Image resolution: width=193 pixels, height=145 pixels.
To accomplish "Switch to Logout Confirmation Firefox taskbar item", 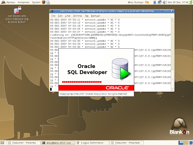I will click(92, 143).
